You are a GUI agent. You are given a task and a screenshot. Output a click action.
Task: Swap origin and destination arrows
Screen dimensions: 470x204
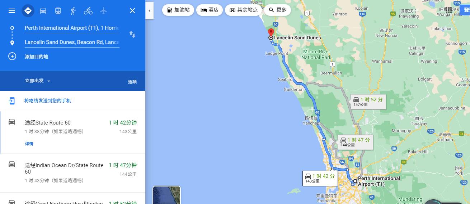(132, 34)
